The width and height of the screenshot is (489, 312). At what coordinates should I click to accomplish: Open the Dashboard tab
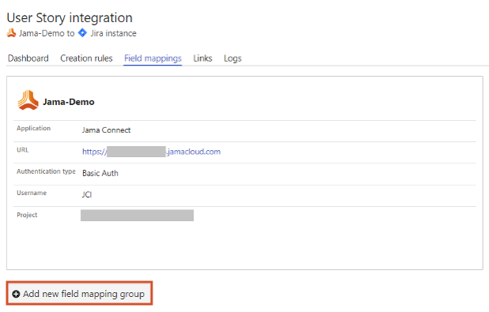(28, 58)
